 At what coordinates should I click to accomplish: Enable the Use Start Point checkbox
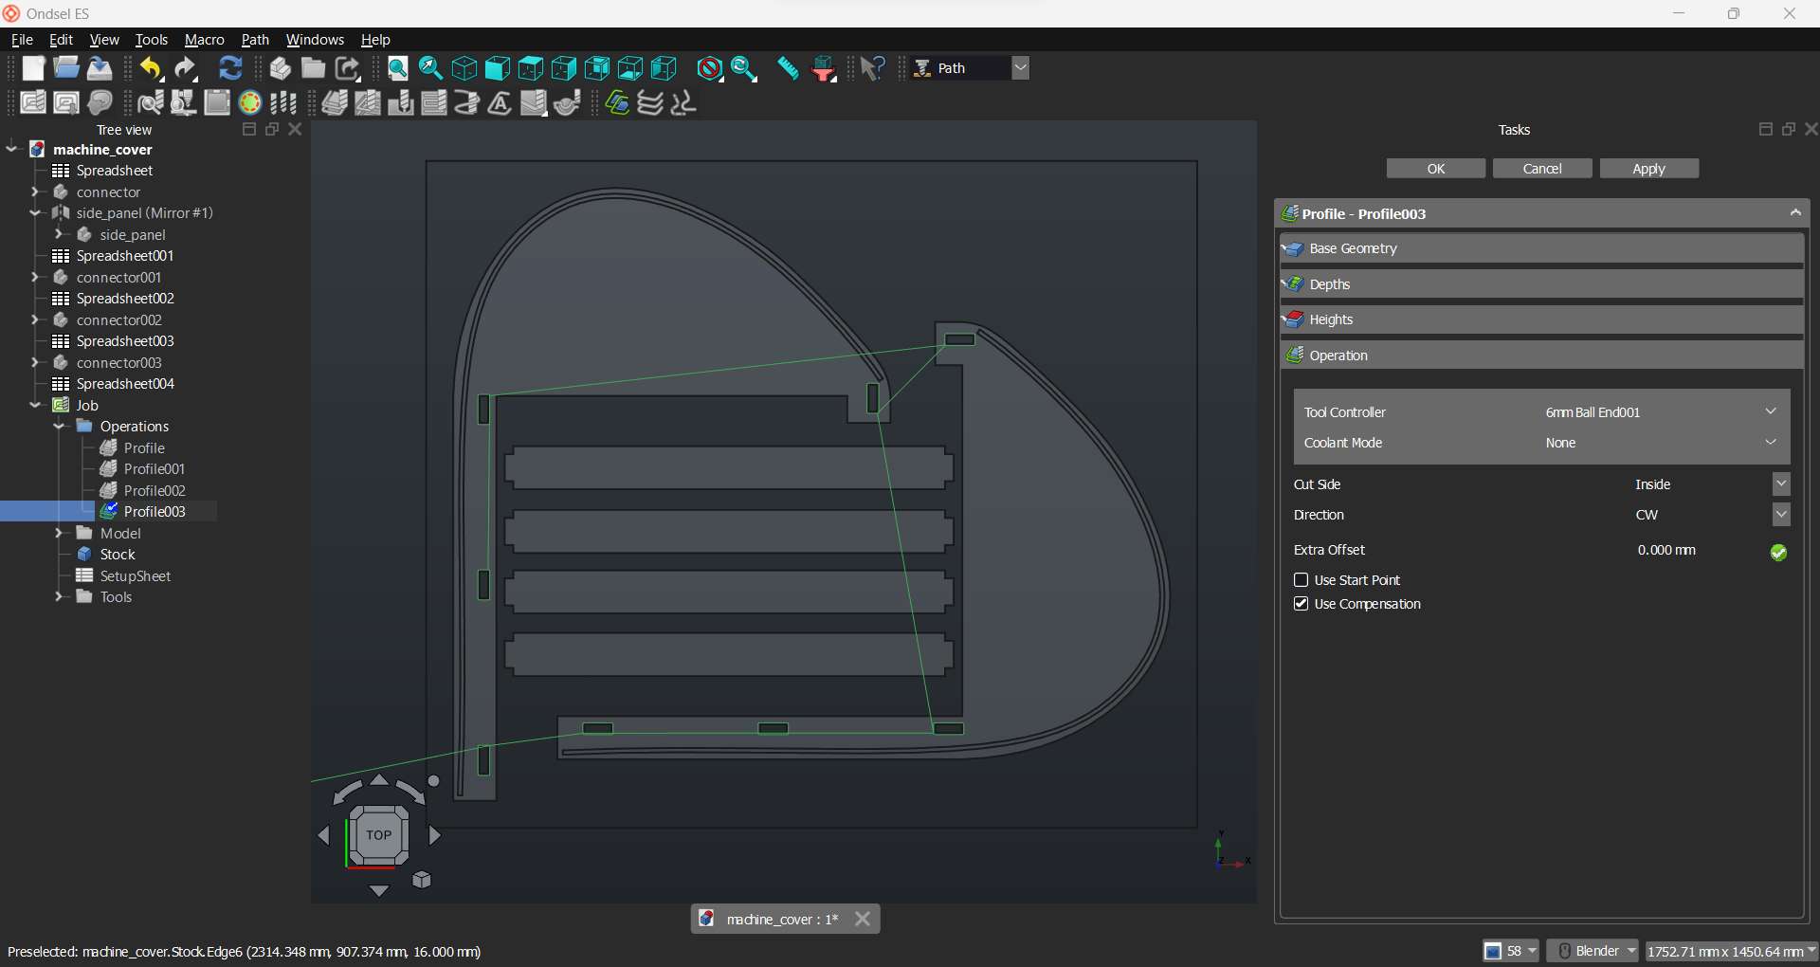click(1301, 580)
